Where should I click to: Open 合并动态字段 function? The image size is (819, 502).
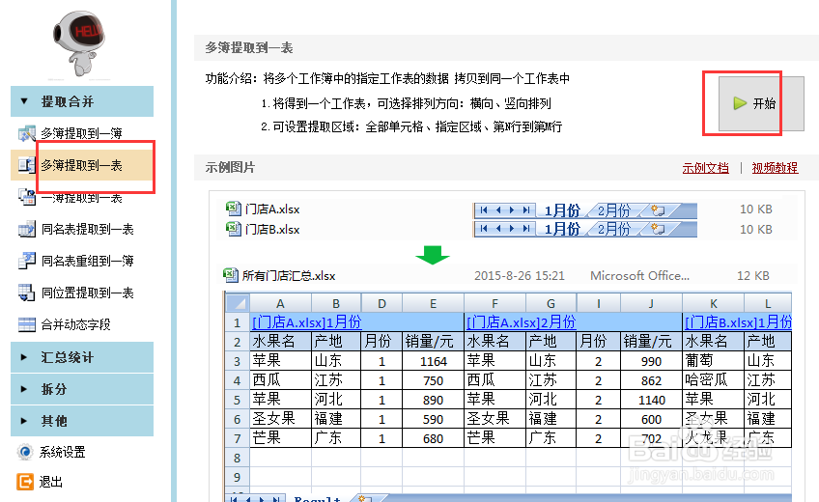[75, 324]
